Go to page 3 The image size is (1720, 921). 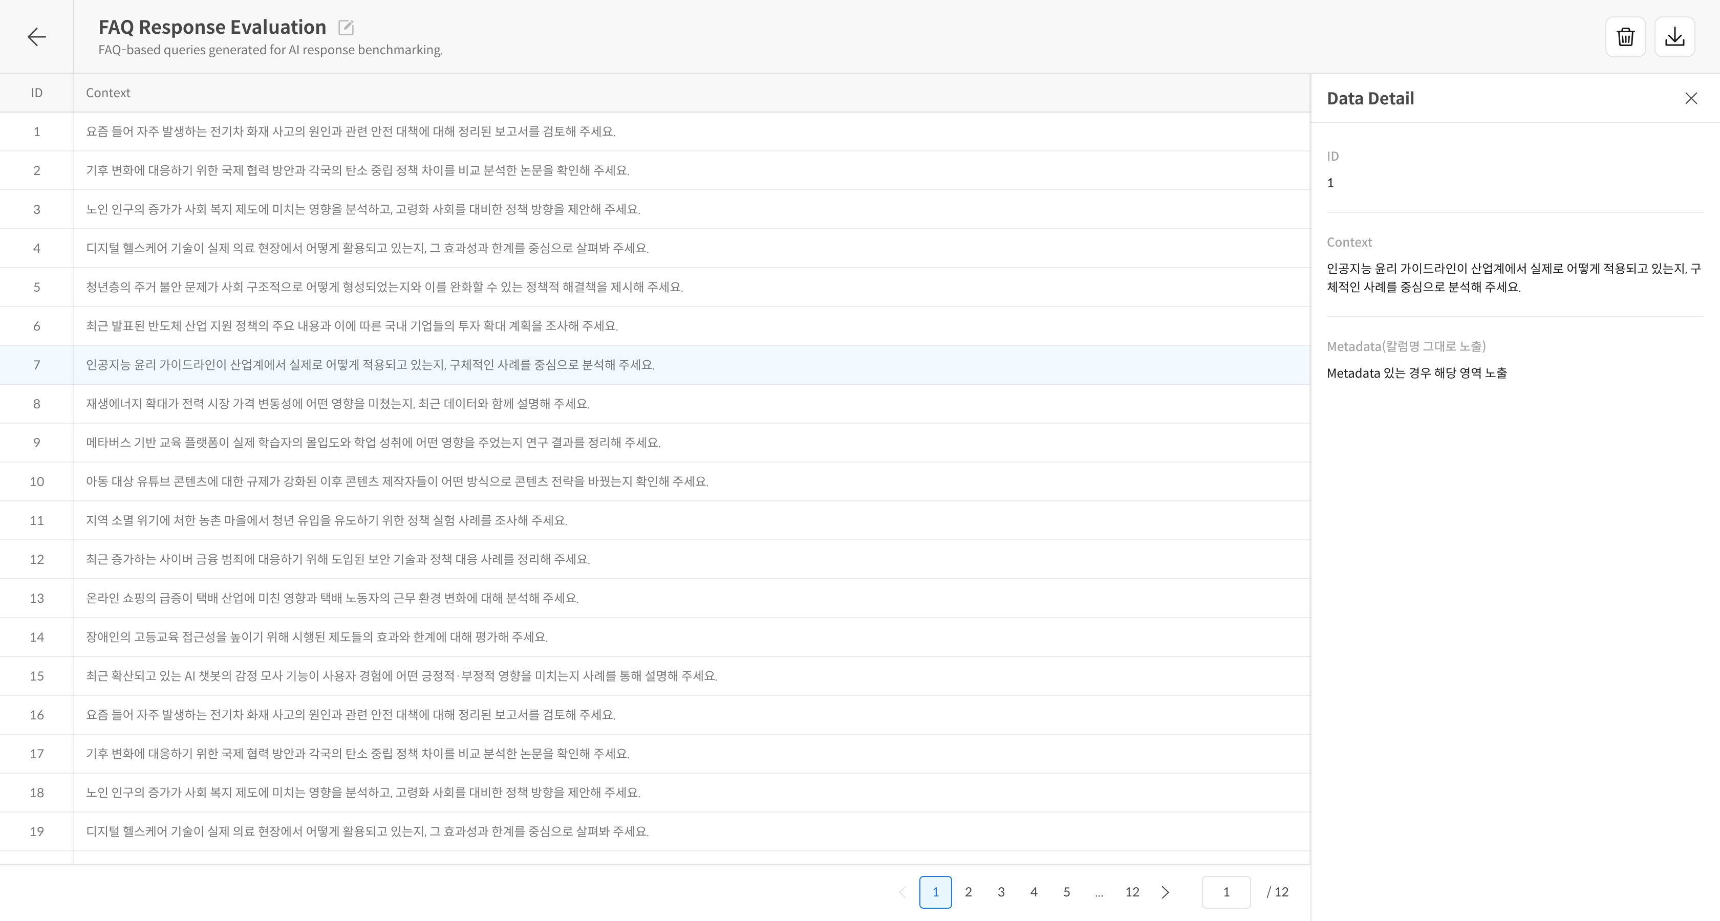[1001, 892]
